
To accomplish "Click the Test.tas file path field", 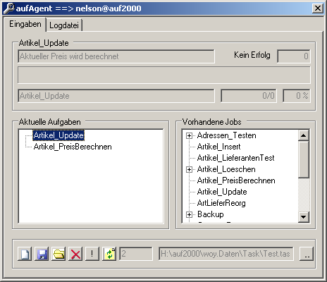I will click(x=226, y=254).
